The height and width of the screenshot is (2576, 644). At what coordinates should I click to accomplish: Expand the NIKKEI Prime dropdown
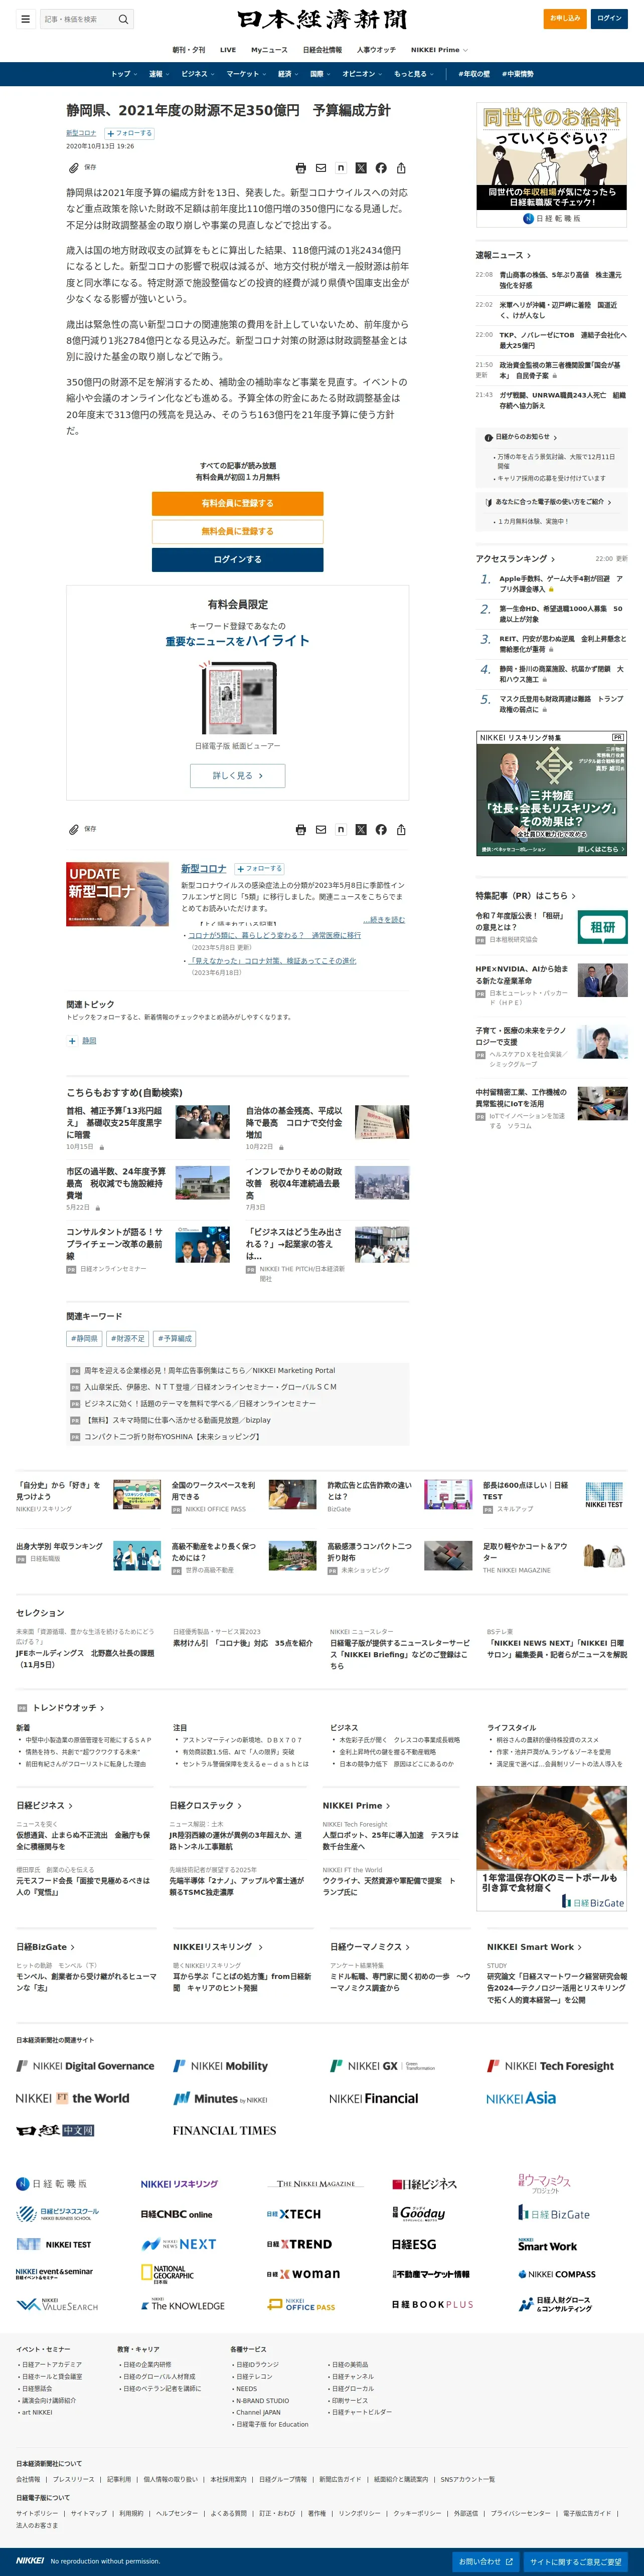(x=439, y=50)
